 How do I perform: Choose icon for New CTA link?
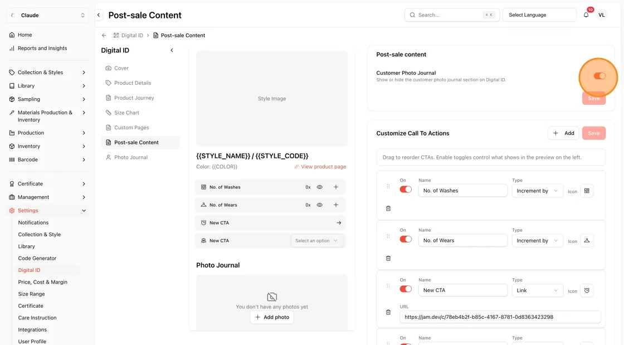coord(587,290)
